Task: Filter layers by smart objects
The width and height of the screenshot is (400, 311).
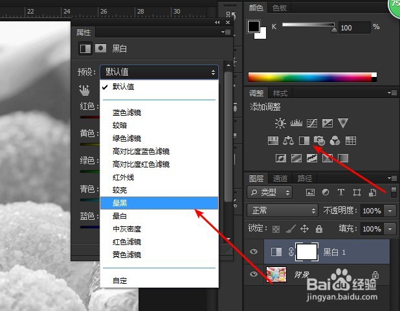Action: tap(372, 193)
